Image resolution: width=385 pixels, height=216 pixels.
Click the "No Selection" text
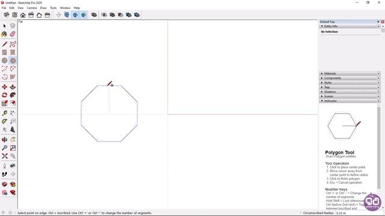click(x=330, y=32)
